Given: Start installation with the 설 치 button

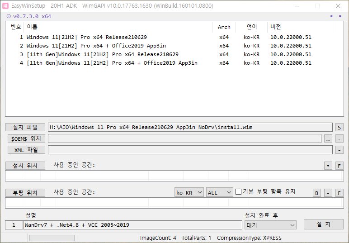Looking at the screenshot, I should pyautogui.click(x=323, y=224).
